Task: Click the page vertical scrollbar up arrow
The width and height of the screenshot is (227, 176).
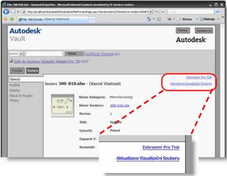Action: pyautogui.click(x=222, y=26)
